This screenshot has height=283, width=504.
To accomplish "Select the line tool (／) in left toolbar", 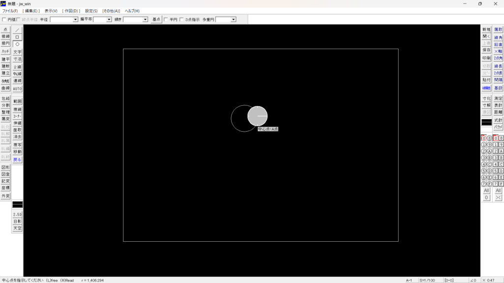I will (x=17, y=30).
